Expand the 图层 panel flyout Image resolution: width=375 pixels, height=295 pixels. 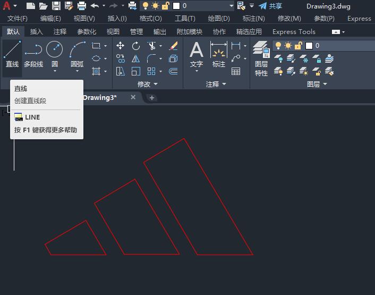click(x=317, y=84)
